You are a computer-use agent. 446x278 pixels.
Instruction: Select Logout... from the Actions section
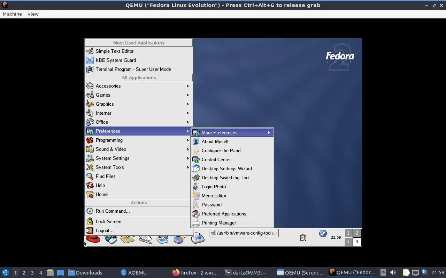139,230
